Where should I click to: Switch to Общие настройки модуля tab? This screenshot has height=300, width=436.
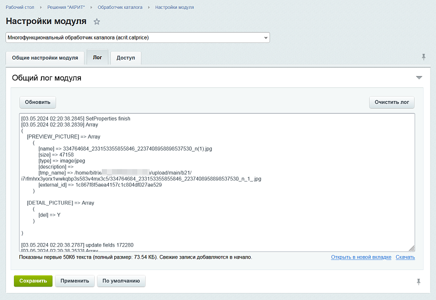(x=45, y=58)
